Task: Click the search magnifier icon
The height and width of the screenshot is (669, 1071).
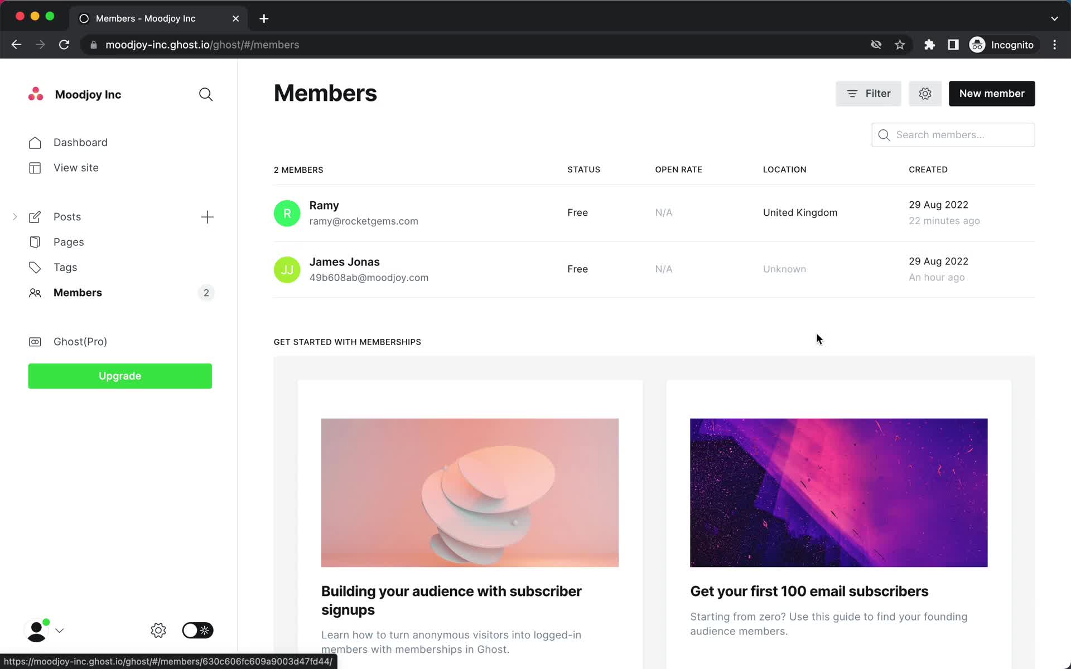Action: [x=206, y=94]
